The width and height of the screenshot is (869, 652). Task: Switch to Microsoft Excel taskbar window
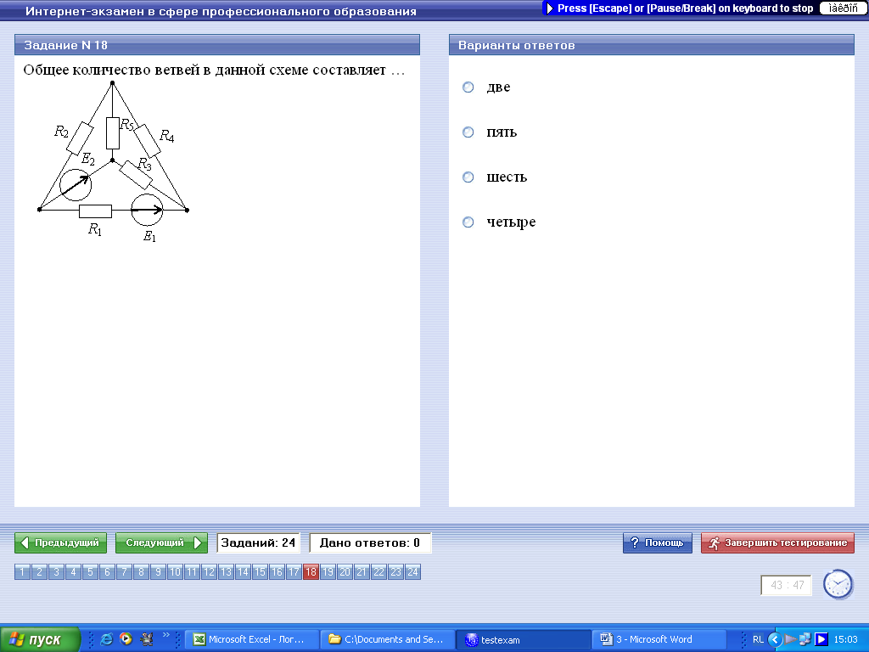[x=252, y=639]
